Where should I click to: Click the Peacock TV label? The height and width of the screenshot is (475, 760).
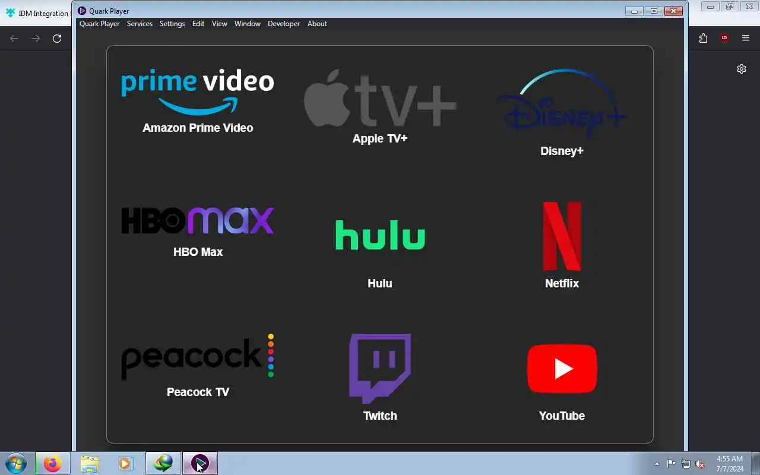pos(198,392)
